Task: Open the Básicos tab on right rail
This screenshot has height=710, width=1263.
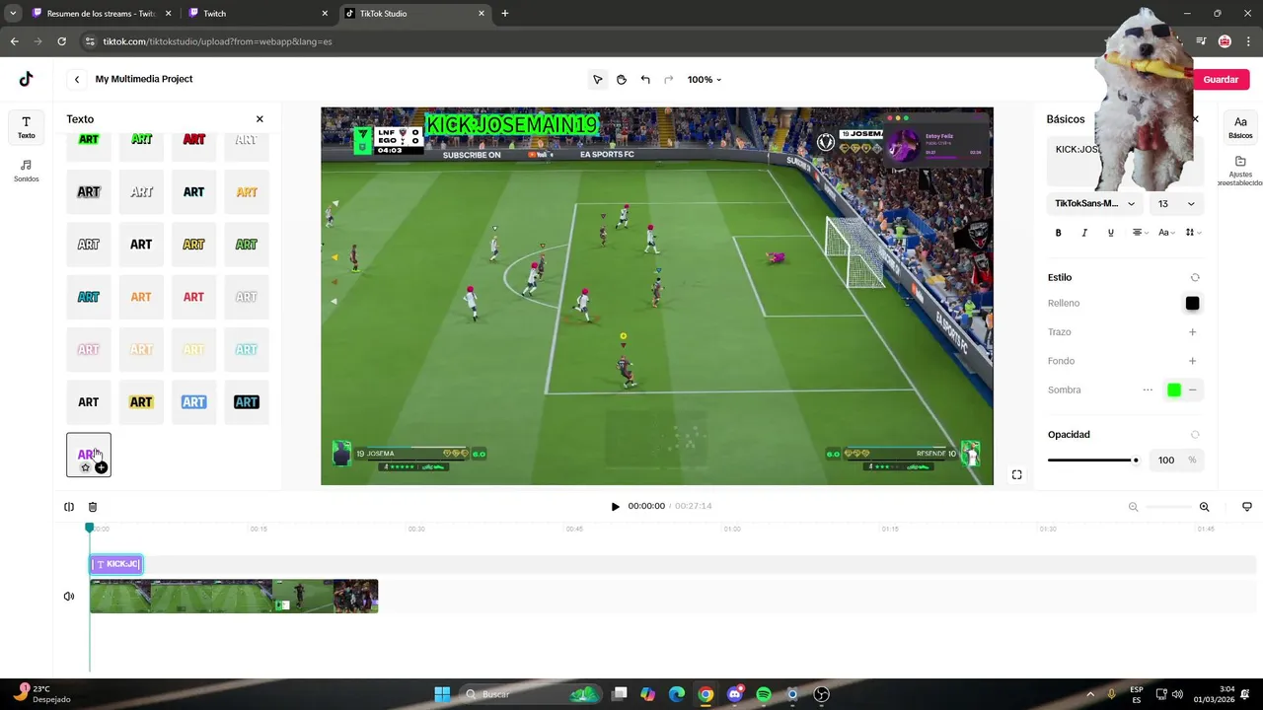Action: click(1240, 126)
